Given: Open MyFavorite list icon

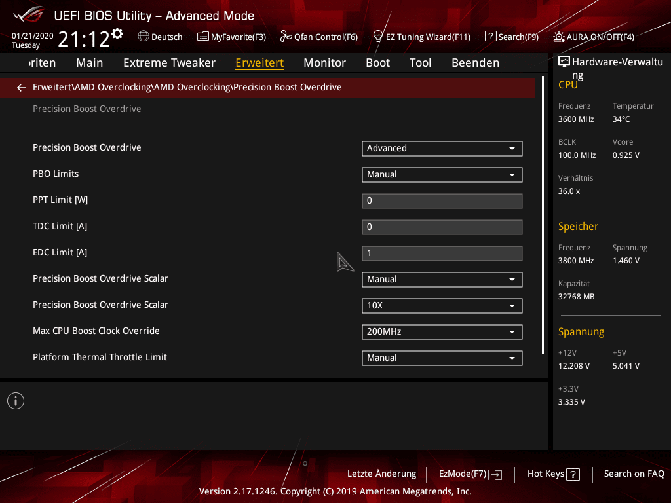Looking at the screenshot, I should point(203,37).
